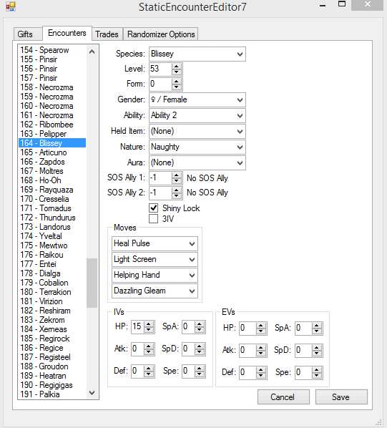Screen dimensions: 387x428
Task: Select 175 - Mewtwo in the list
Action: (x=52, y=245)
